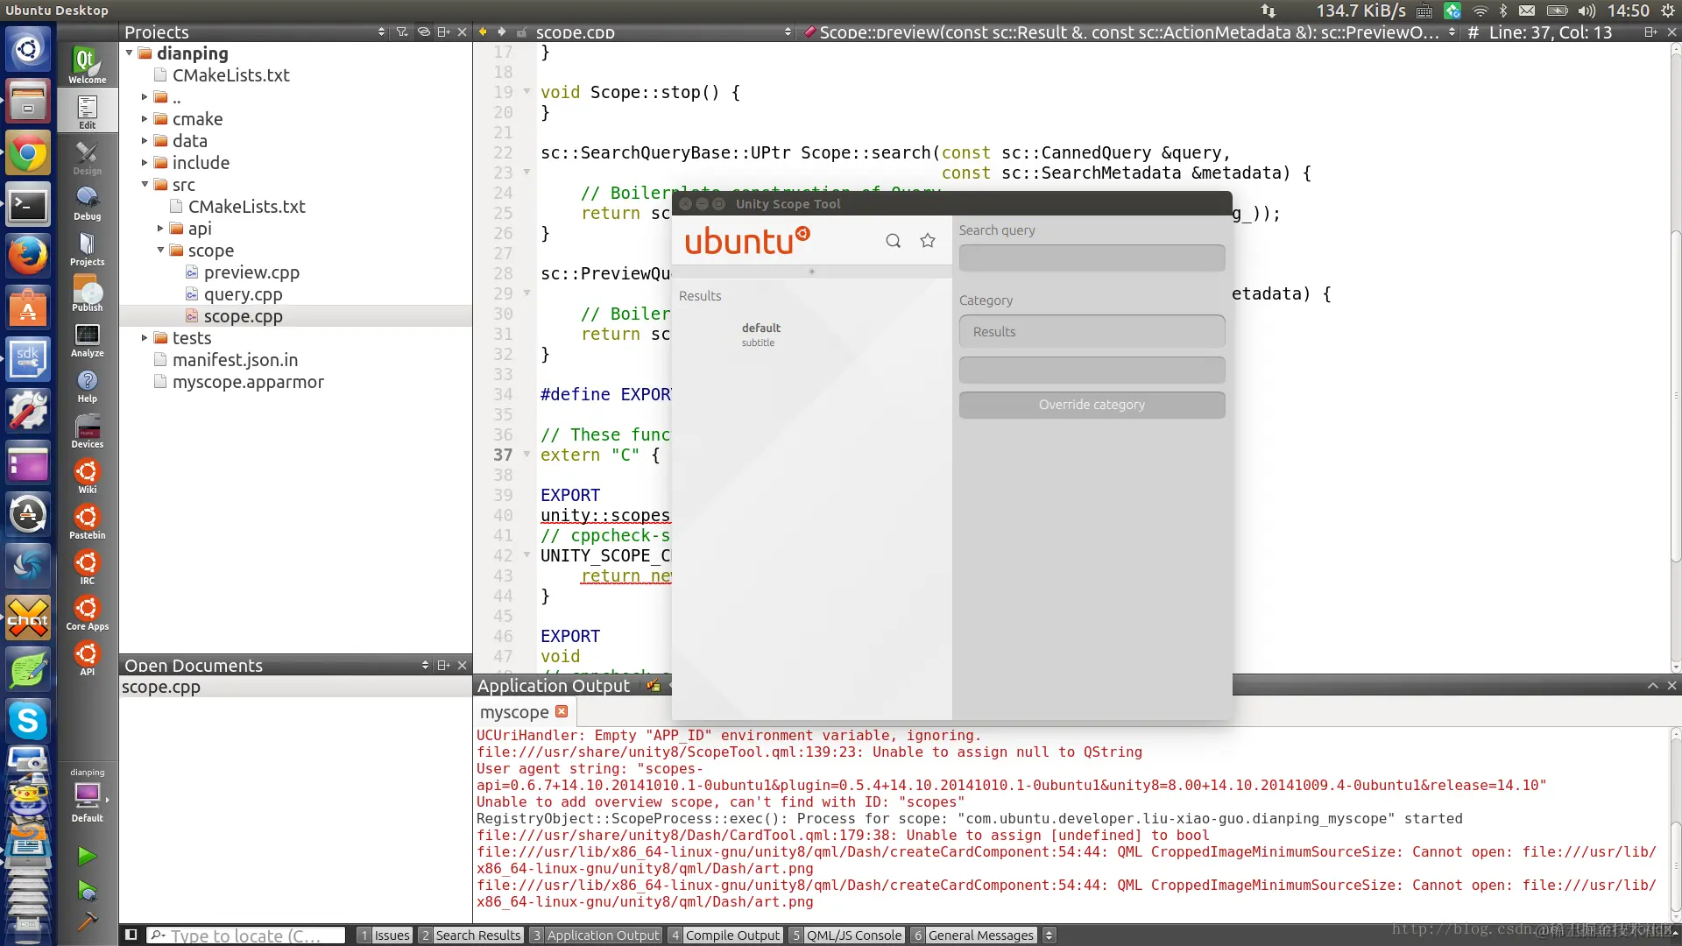Start debugging with the bug-run icon

pyautogui.click(x=87, y=891)
